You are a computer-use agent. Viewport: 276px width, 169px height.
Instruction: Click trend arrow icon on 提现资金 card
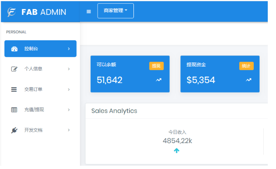(248, 80)
